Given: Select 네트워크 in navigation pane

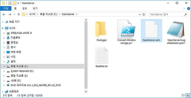Looking at the screenshot, I should click(14, 91).
